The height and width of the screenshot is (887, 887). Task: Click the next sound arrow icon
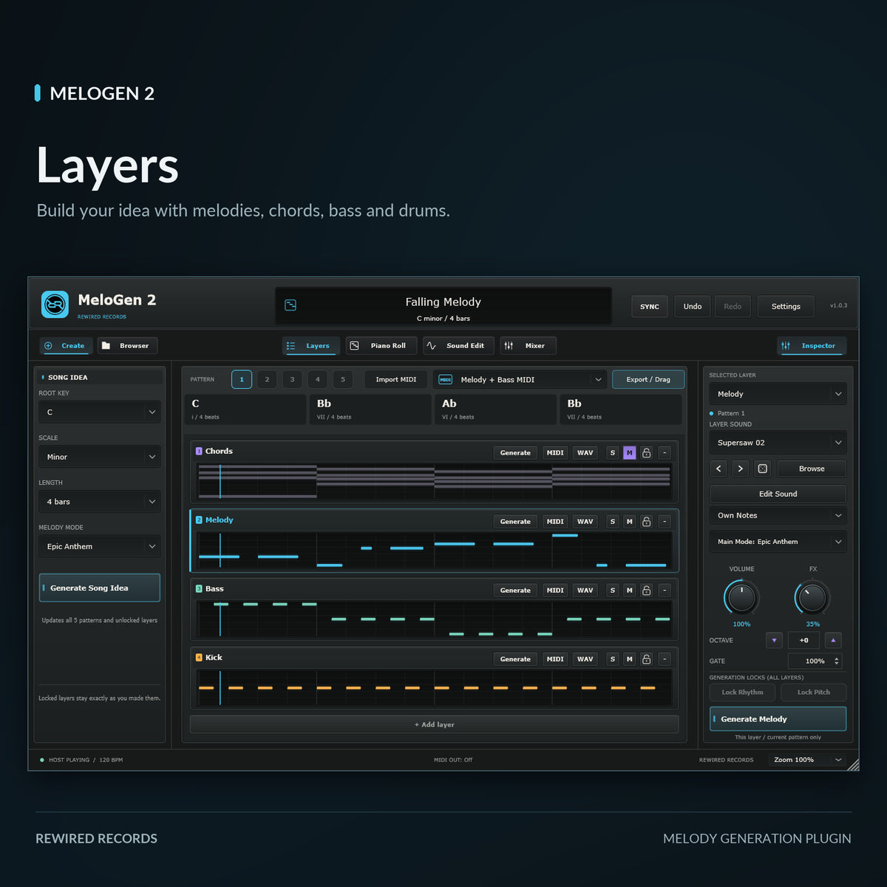[740, 469]
